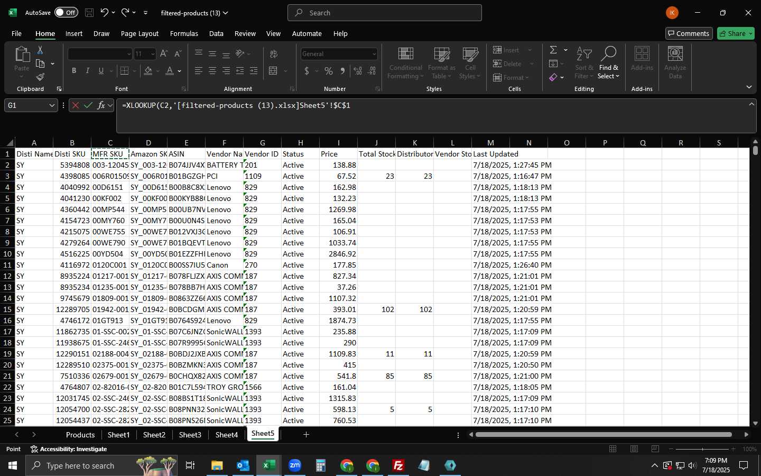Switch to the Formulas tab
The width and height of the screenshot is (761, 476).
[184, 33]
